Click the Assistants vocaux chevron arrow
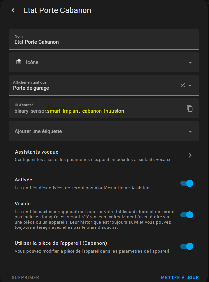This screenshot has width=209, height=282. click(190, 155)
